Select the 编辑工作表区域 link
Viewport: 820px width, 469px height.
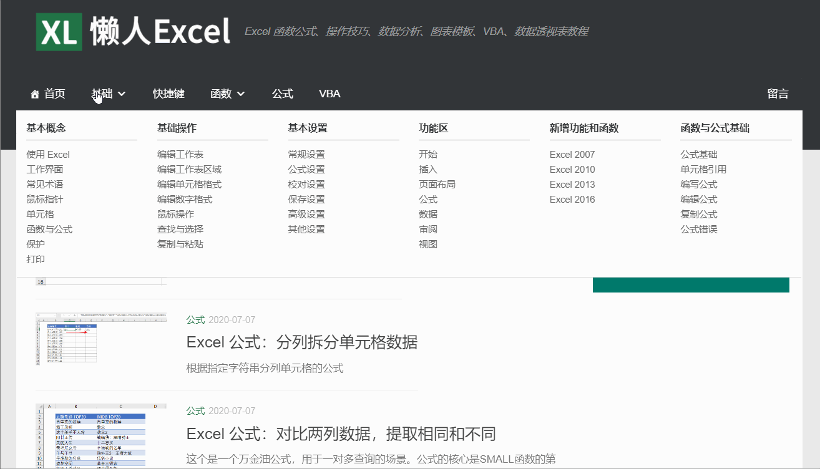tap(190, 170)
